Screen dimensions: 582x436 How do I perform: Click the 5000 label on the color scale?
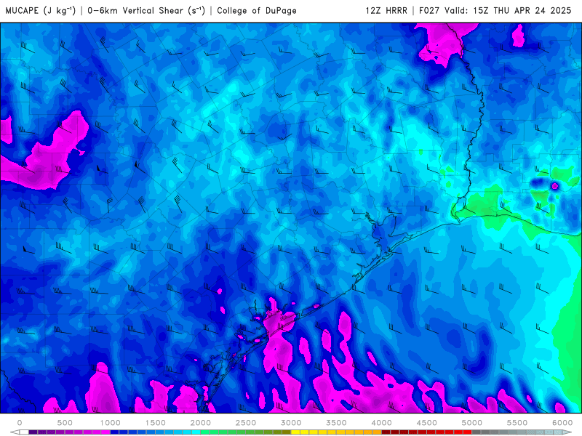pyautogui.click(x=472, y=423)
